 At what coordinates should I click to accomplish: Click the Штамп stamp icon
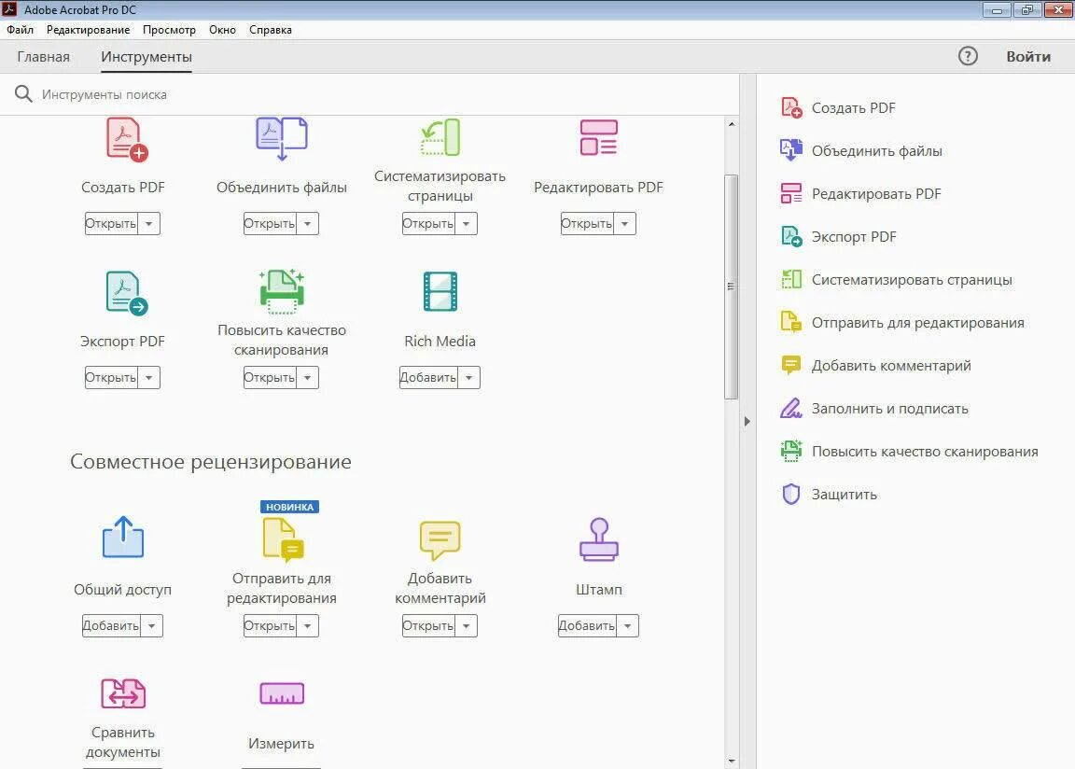tap(599, 539)
